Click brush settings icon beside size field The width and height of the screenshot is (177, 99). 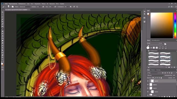coord(165,44)
